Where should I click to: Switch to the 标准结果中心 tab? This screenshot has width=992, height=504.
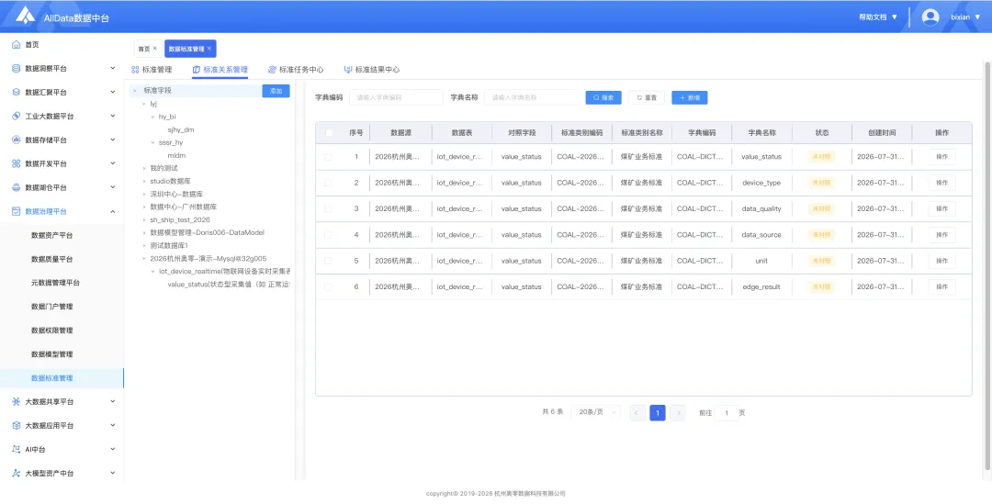[x=371, y=70]
